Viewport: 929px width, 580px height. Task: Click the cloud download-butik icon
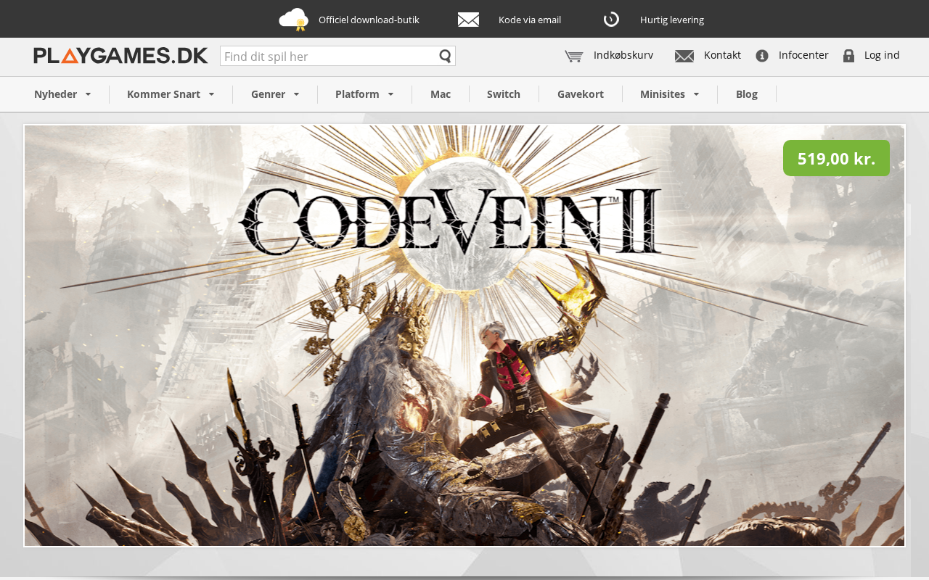tap(293, 20)
